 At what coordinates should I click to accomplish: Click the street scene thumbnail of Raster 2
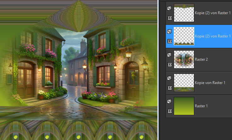coord(184,59)
